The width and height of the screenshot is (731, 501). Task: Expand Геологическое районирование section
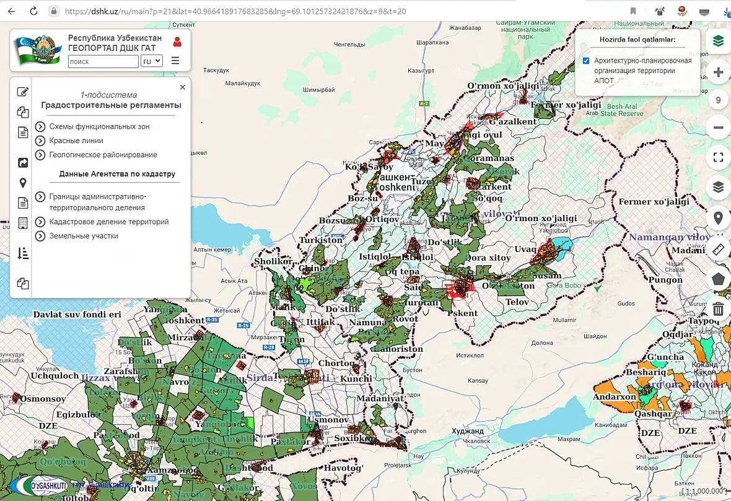pos(40,154)
